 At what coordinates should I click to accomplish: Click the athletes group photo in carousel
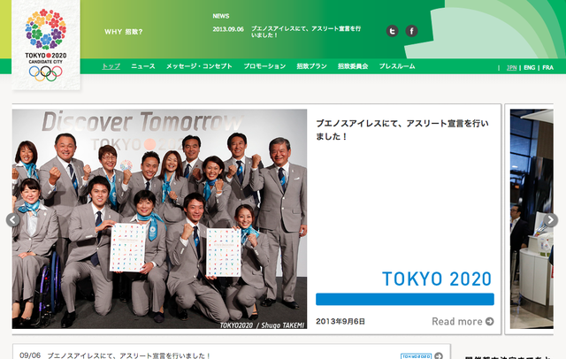pos(159,219)
